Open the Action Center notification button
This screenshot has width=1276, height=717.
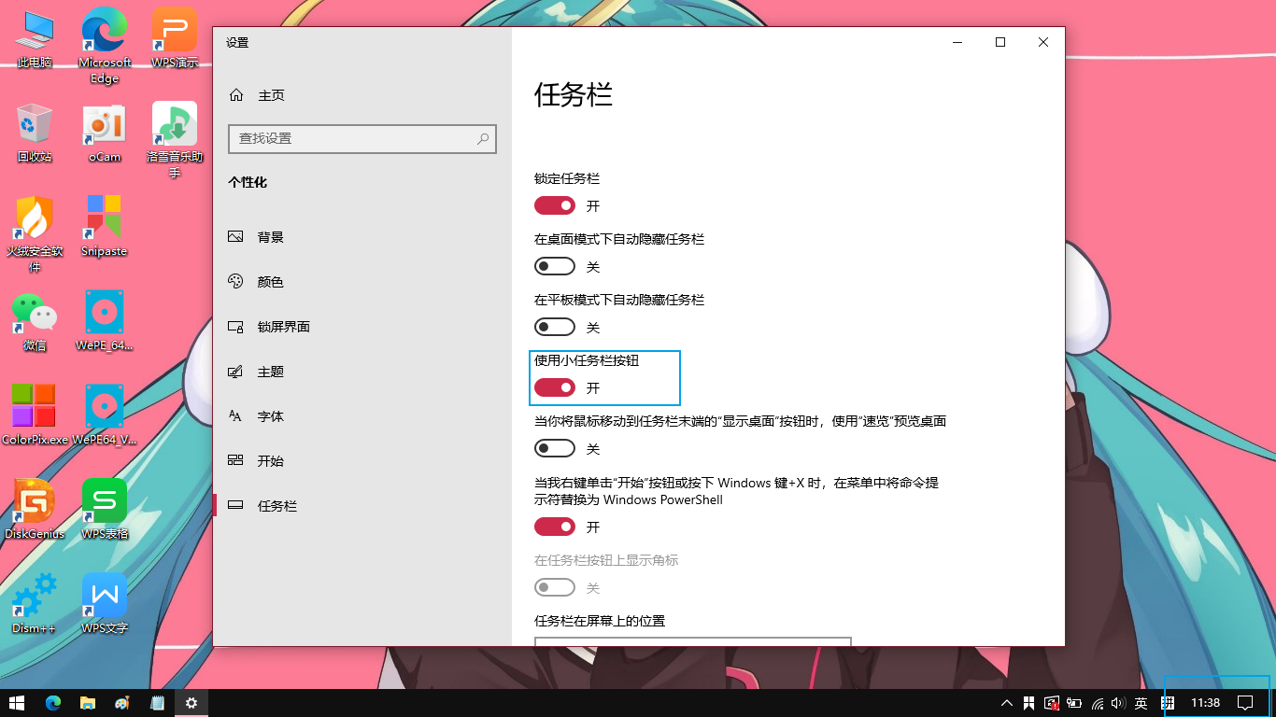1246,703
